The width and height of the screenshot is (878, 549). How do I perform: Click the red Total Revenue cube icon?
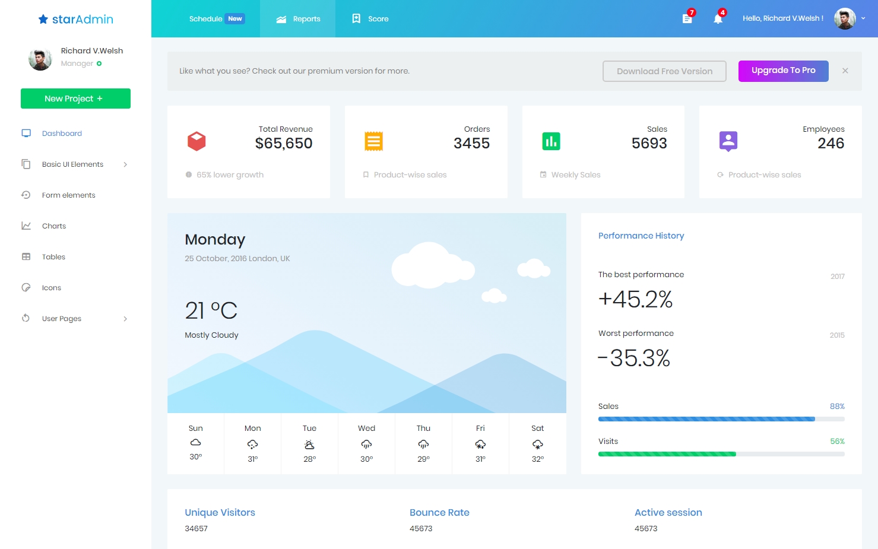point(196,141)
